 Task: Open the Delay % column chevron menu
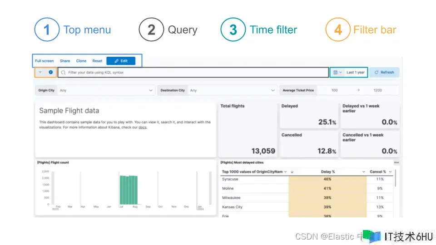coord(364,172)
